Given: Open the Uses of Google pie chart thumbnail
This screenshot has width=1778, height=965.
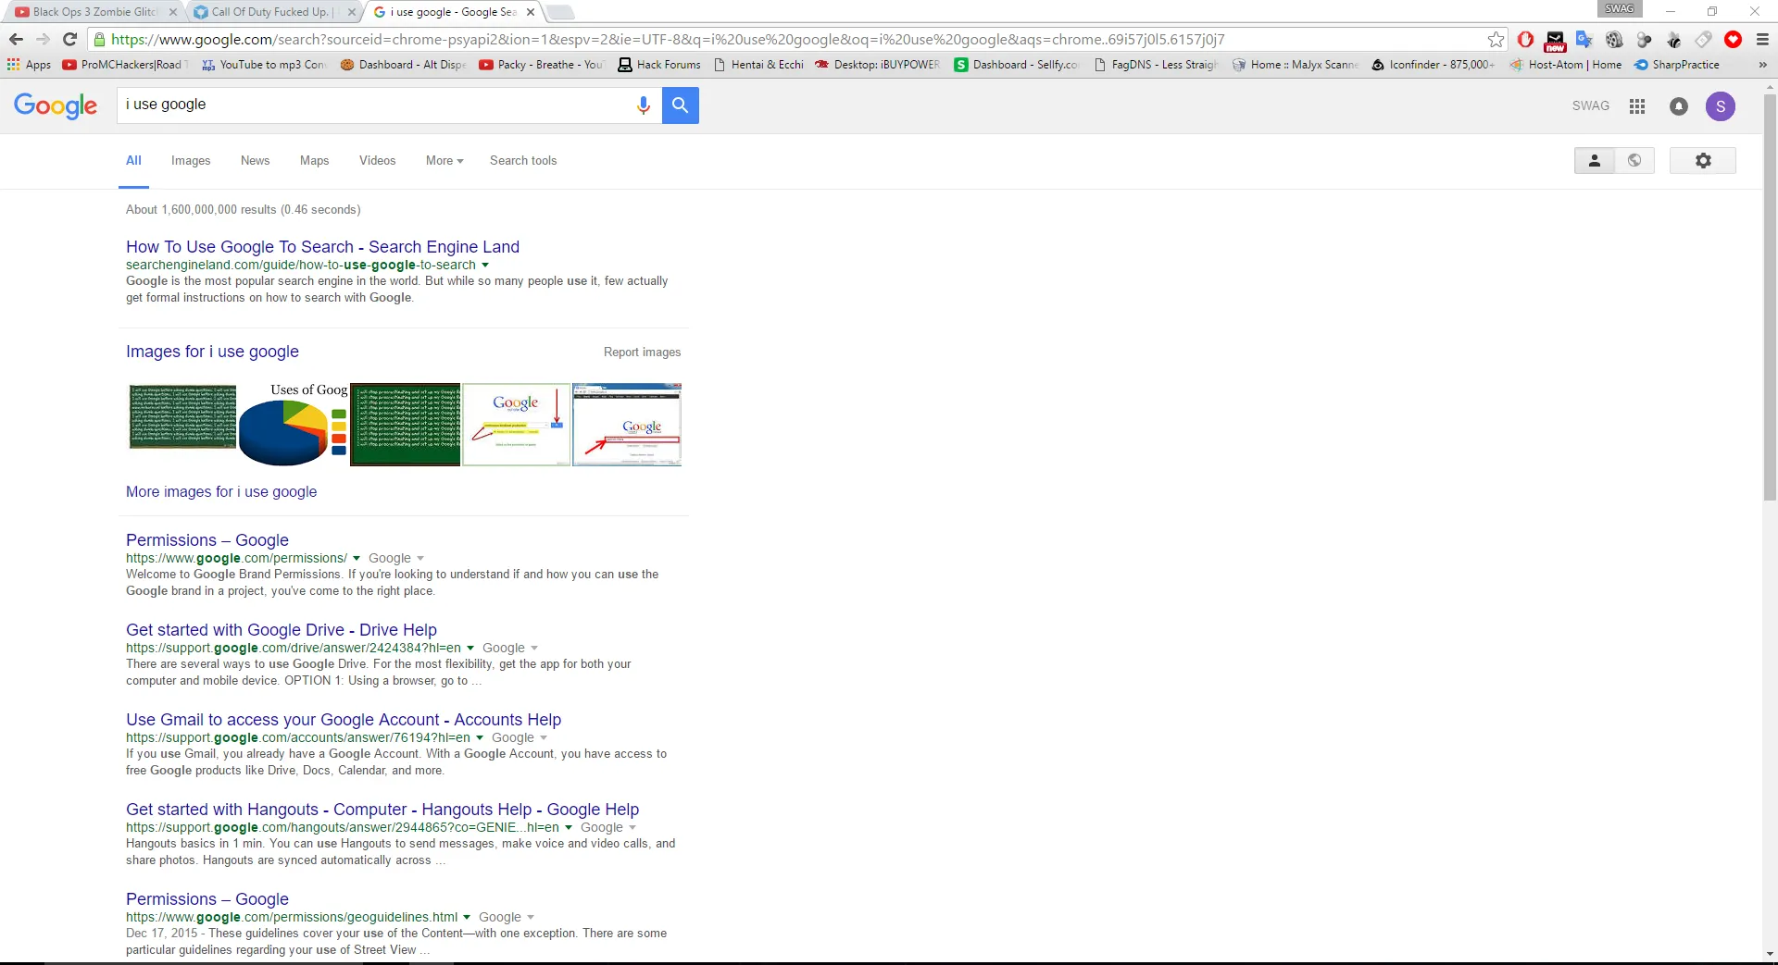Looking at the screenshot, I should tap(294, 425).
